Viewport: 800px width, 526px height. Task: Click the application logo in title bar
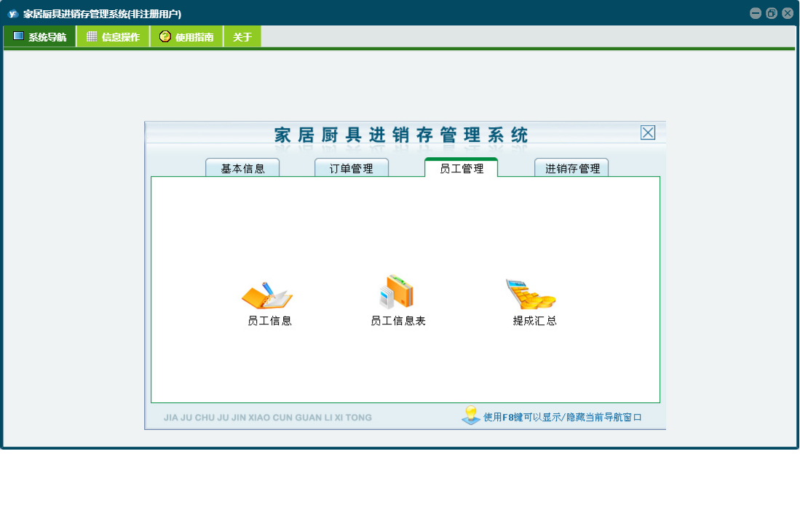coord(13,14)
